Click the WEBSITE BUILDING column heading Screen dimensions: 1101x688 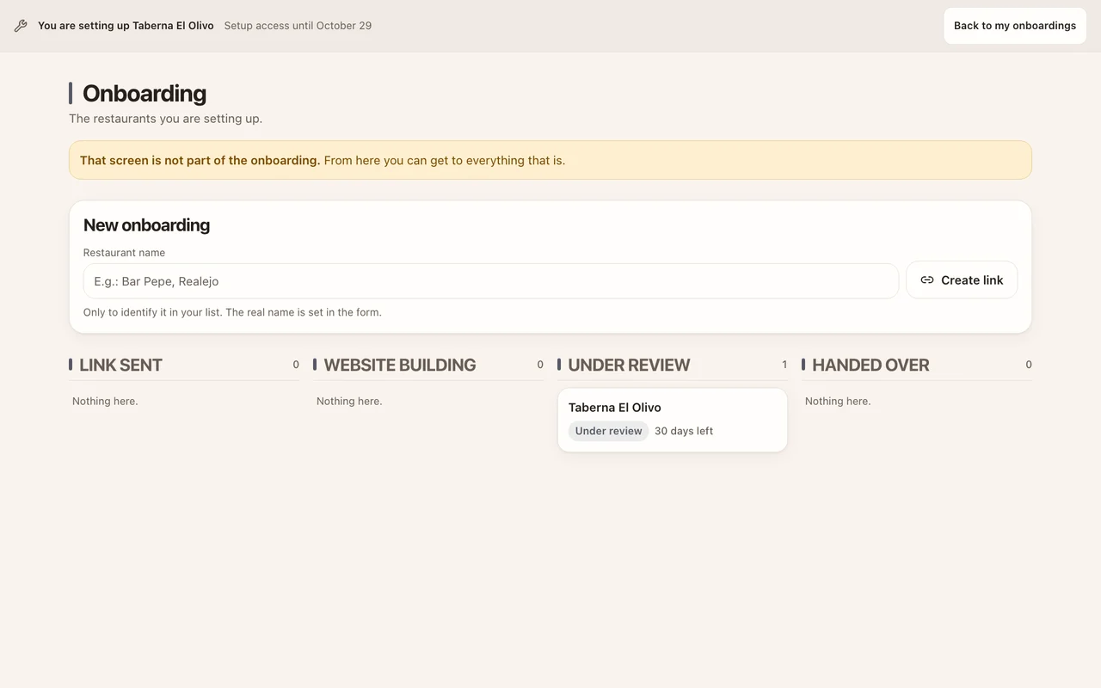[400, 365]
